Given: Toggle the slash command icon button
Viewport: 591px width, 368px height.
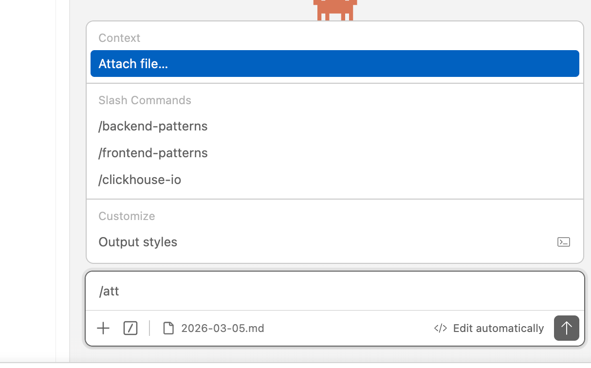Looking at the screenshot, I should (x=130, y=329).
